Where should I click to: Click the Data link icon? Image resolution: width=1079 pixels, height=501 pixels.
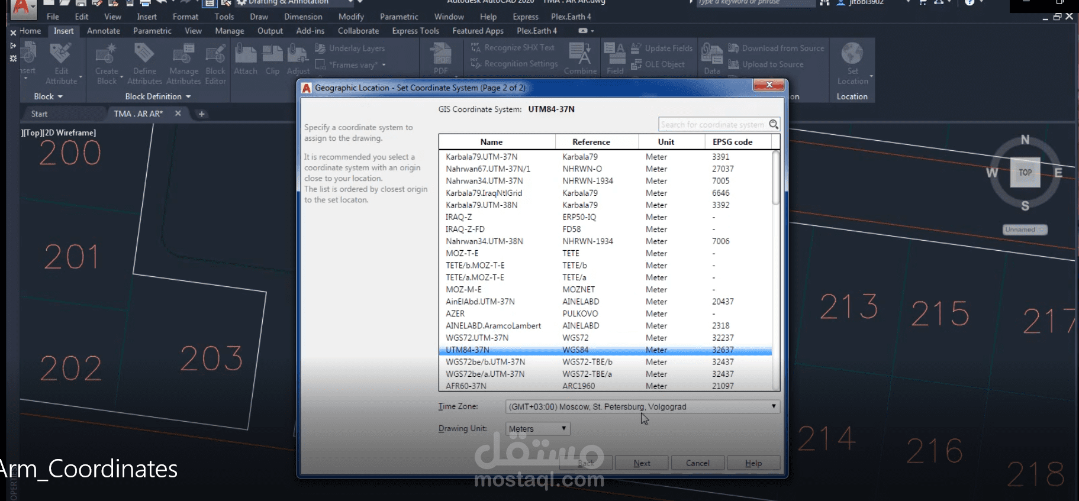point(712,59)
